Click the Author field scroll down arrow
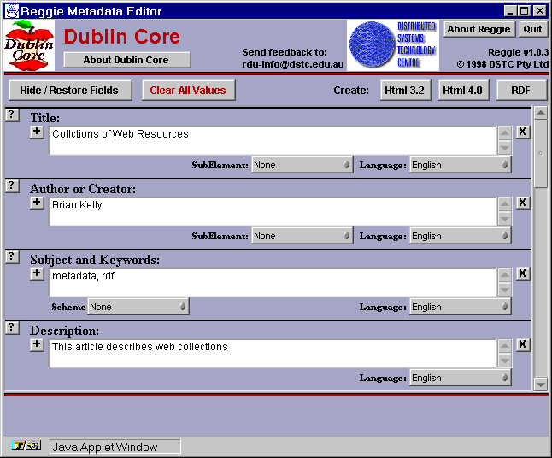 pos(504,219)
